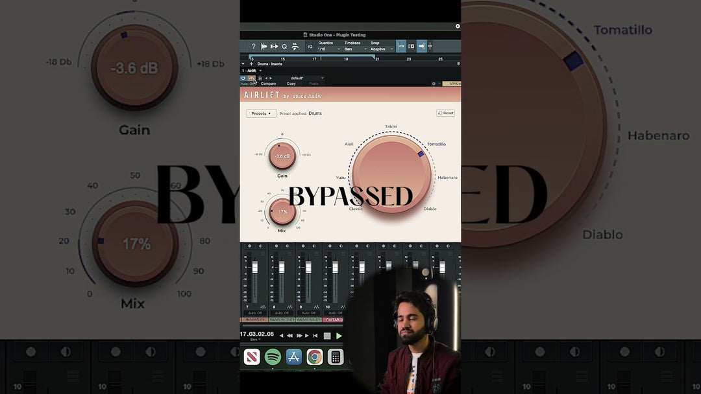Click the Gain knob showing -3.6 dB

(282, 156)
